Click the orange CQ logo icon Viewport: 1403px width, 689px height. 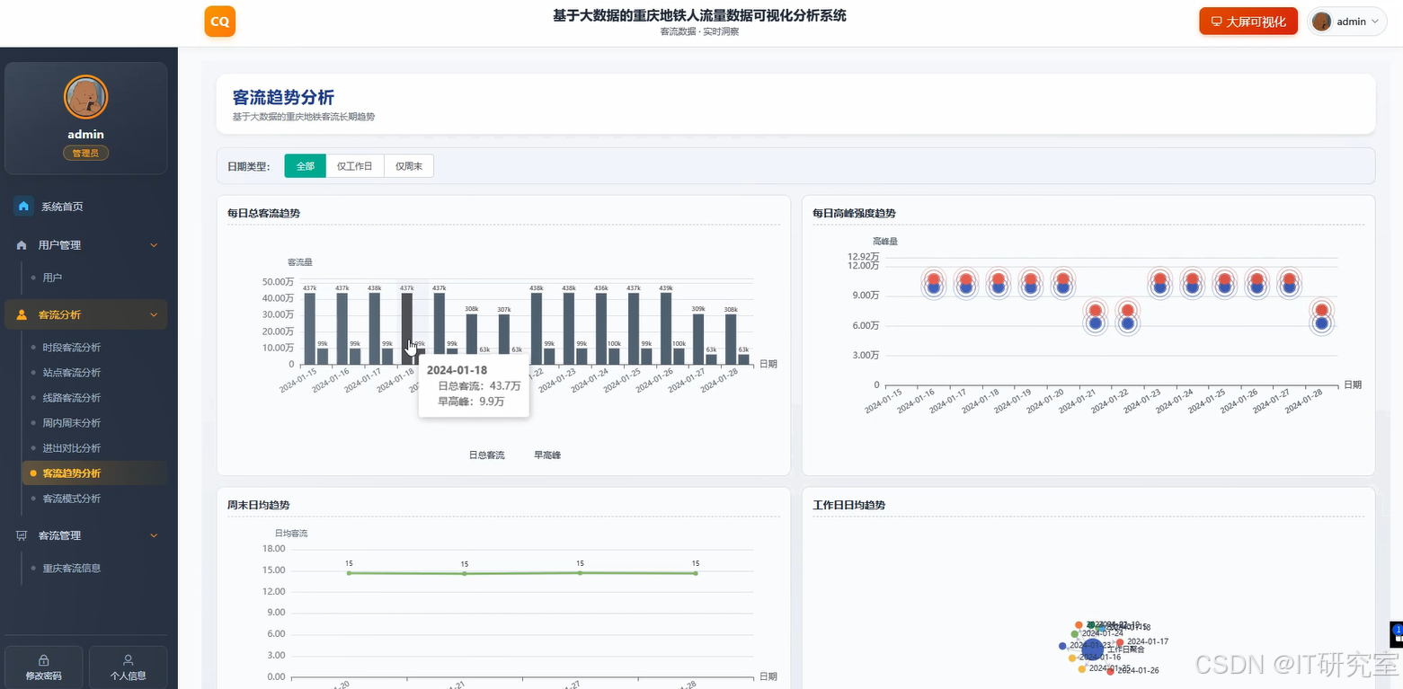pyautogui.click(x=219, y=22)
